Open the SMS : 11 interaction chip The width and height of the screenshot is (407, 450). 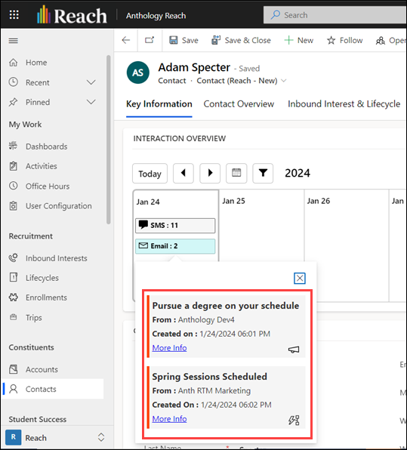click(175, 226)
